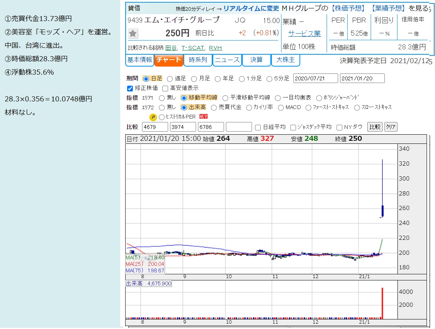The image size is (435, 329).
Task: Select the 月足 monthly period radio
Action: [194, 79]
